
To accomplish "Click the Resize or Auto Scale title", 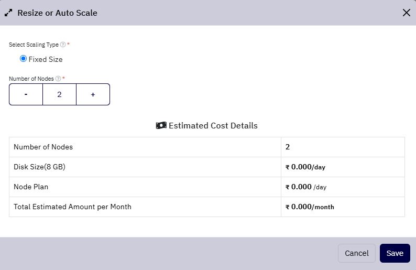I will [57, 13].
